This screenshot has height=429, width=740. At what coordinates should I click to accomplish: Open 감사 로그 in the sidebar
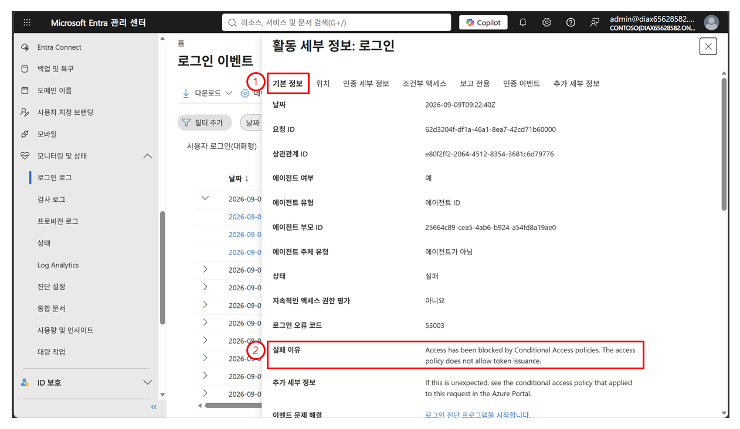[52, 200]
